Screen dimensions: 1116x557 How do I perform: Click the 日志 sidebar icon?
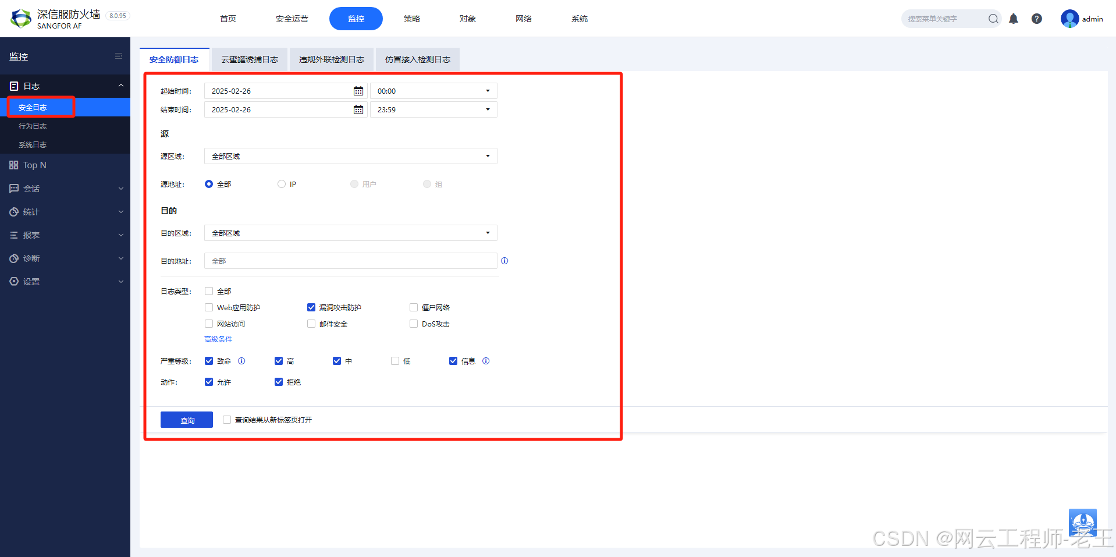pyautogui.click(x=14, y=86)
